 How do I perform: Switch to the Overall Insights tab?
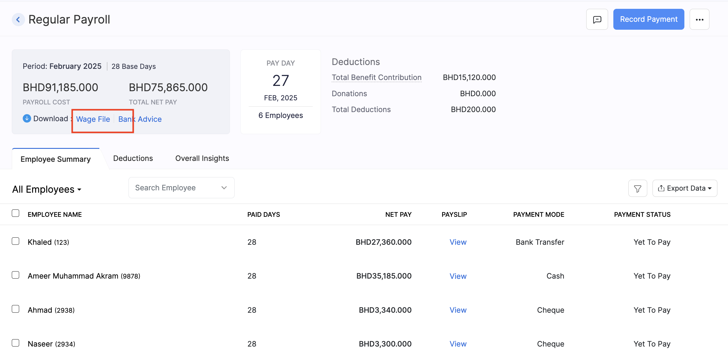(202, 158)
